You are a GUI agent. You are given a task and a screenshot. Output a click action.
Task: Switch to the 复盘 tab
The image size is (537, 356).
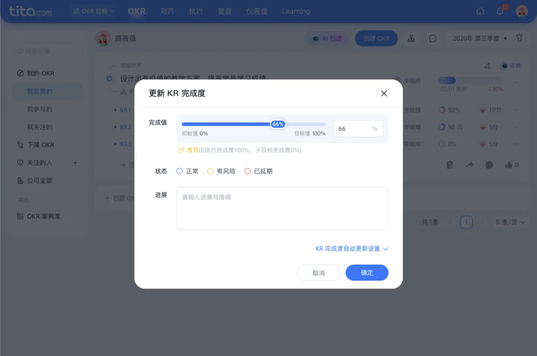point(225,11)
